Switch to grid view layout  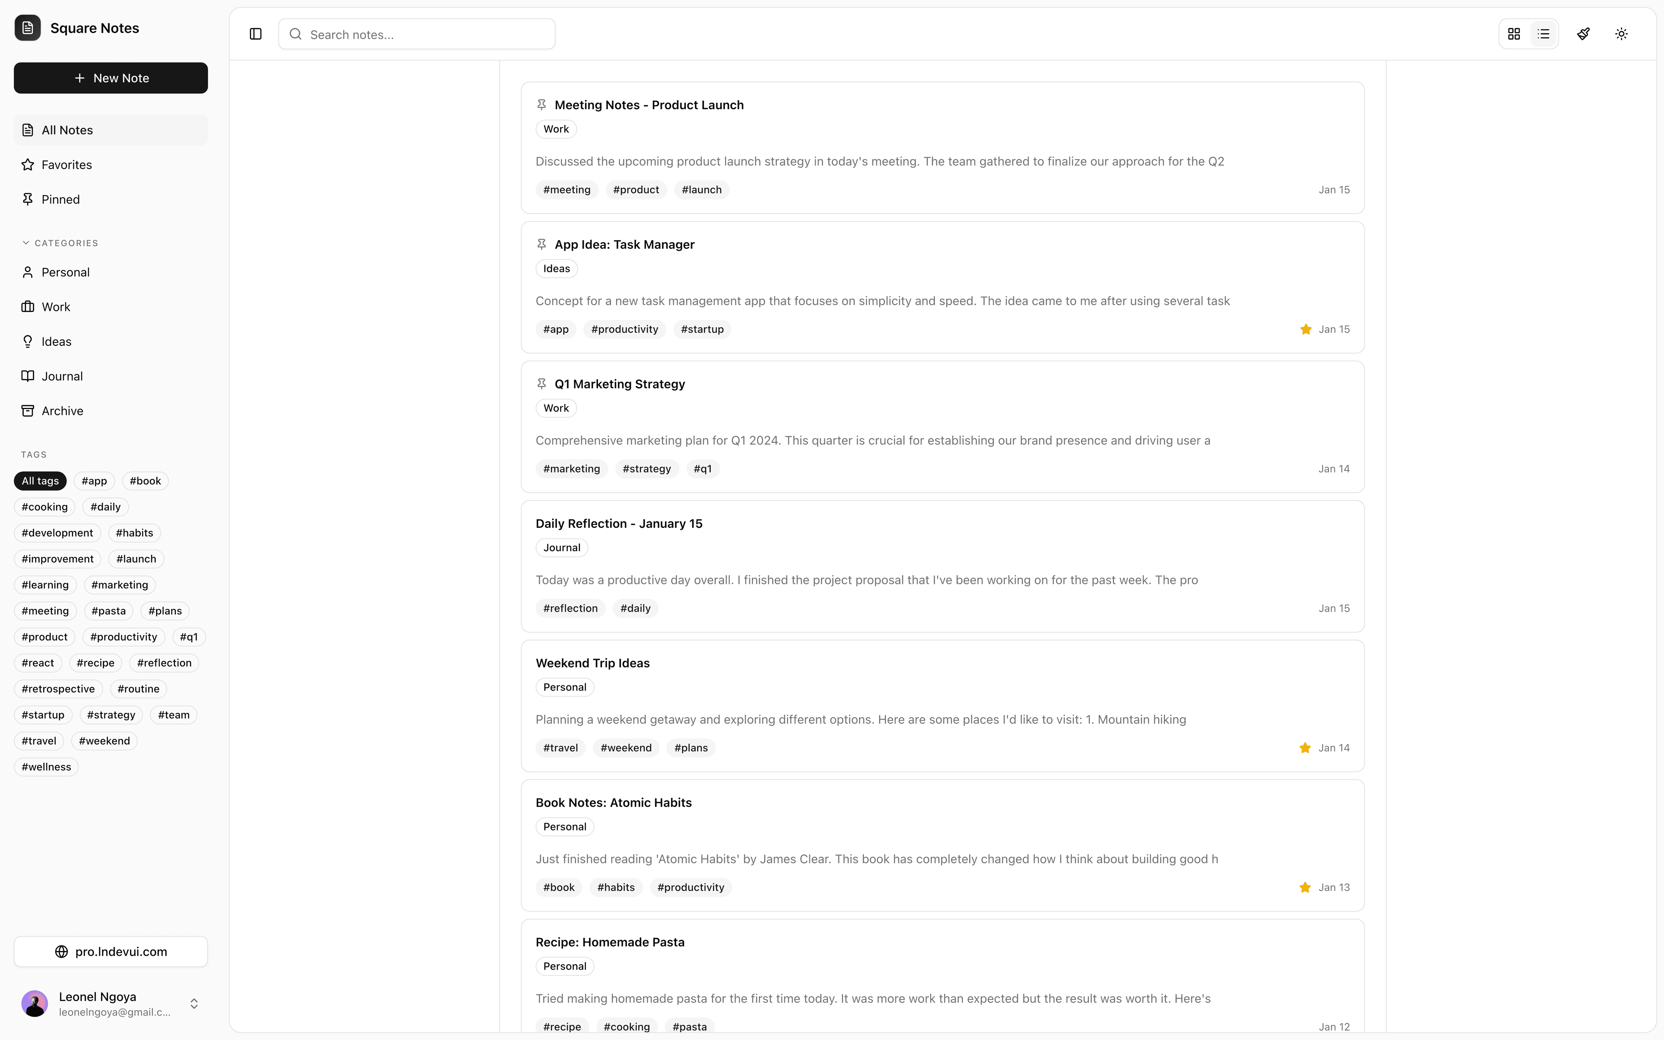(x=1514, y=34)
